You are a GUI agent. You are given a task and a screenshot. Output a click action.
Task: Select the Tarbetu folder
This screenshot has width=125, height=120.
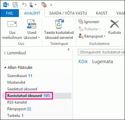[x=15, y=116]
